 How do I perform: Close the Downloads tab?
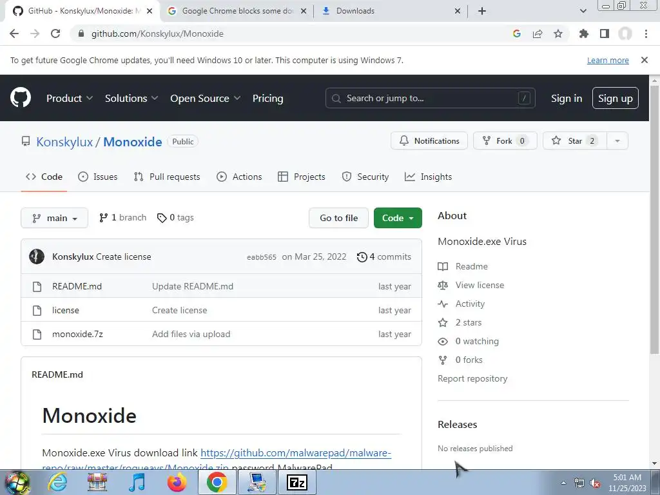click(458, 11)
